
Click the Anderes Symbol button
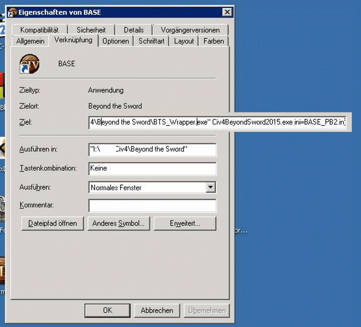(x=118, y=224)
